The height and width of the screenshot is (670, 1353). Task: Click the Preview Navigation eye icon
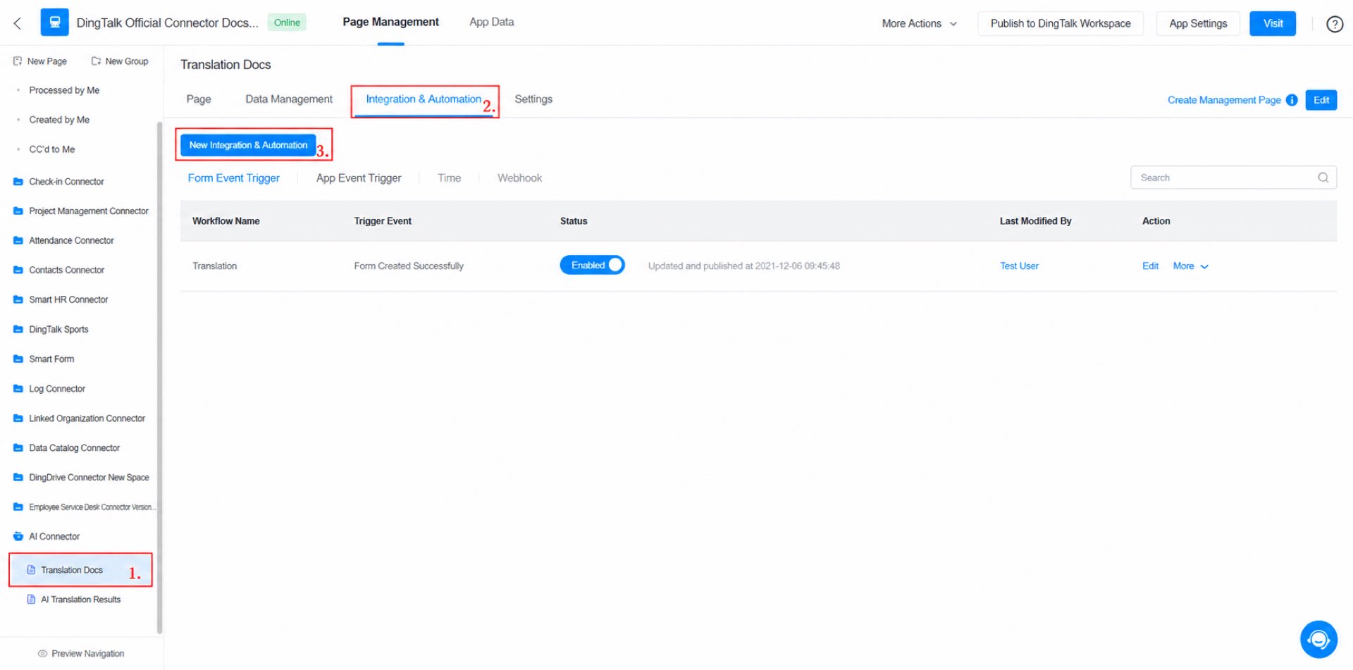coord(42,654)
